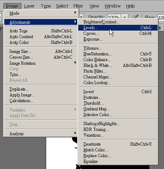Open the Window menu

(113, 6)
